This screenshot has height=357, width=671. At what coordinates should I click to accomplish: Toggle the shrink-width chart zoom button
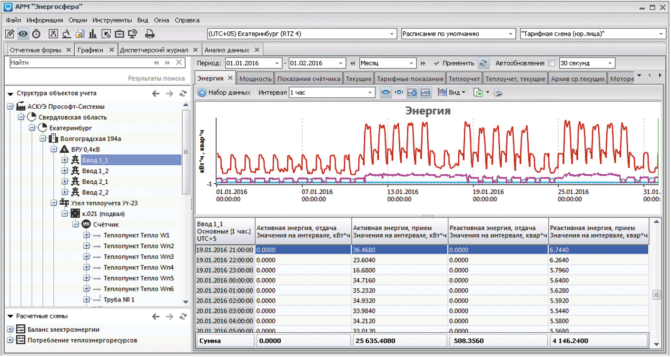(x=399, y=93)
